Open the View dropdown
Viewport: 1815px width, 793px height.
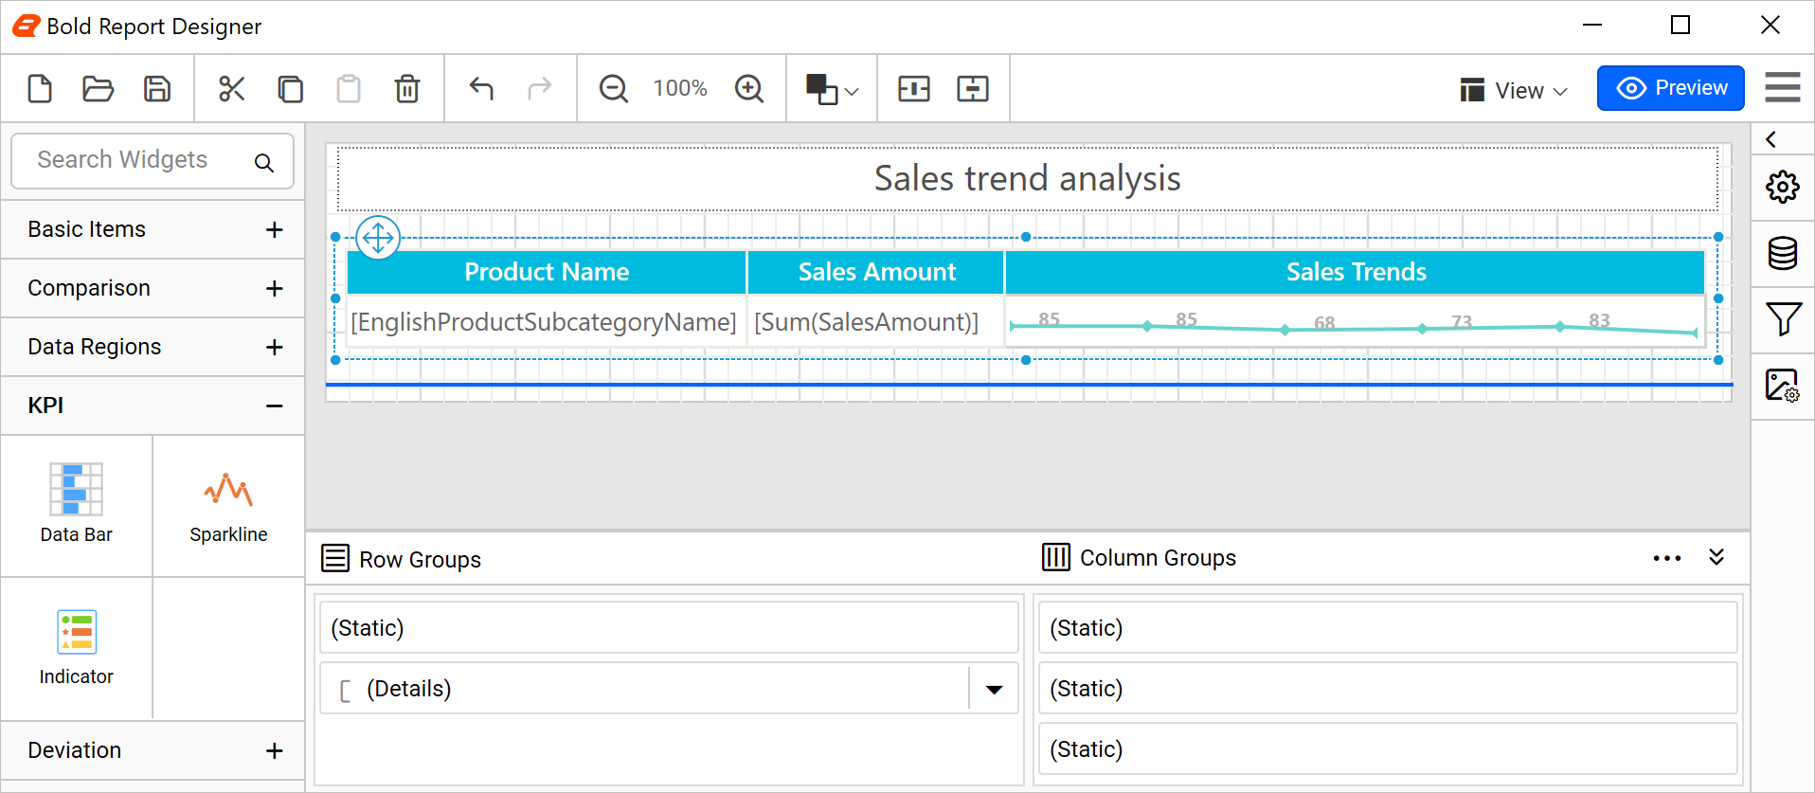tap(1514, 90)
